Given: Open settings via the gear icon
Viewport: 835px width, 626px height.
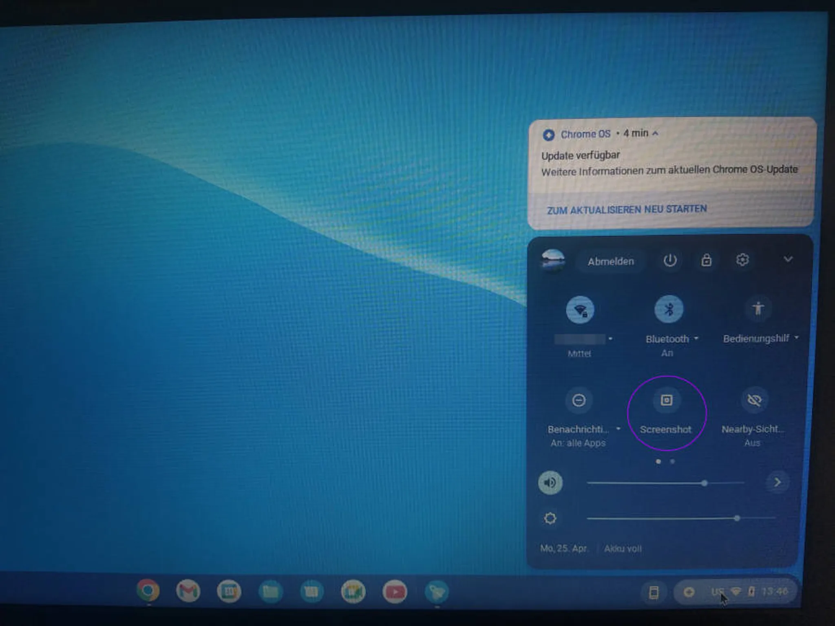Looking at the screenshot, I should coord(742,260).
